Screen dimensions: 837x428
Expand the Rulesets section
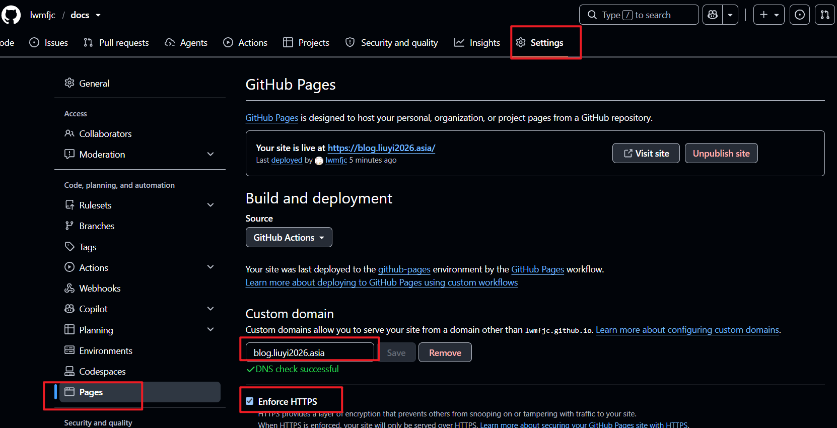[211, 205]
